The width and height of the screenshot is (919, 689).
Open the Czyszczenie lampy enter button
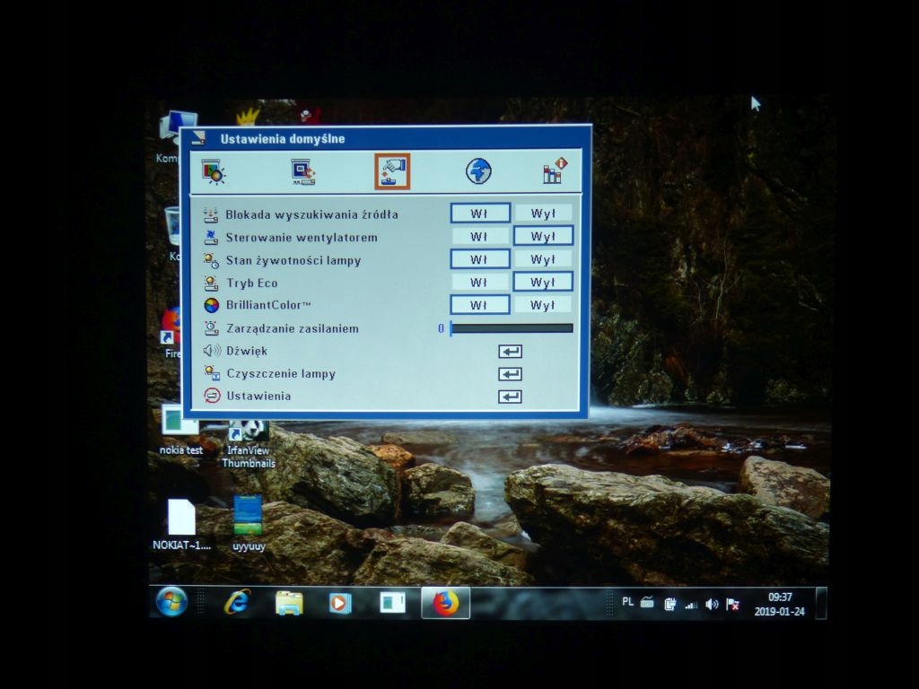[509, 373]
